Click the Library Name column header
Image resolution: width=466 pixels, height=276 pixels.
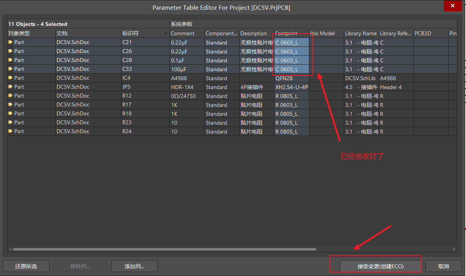coord(361,33)
